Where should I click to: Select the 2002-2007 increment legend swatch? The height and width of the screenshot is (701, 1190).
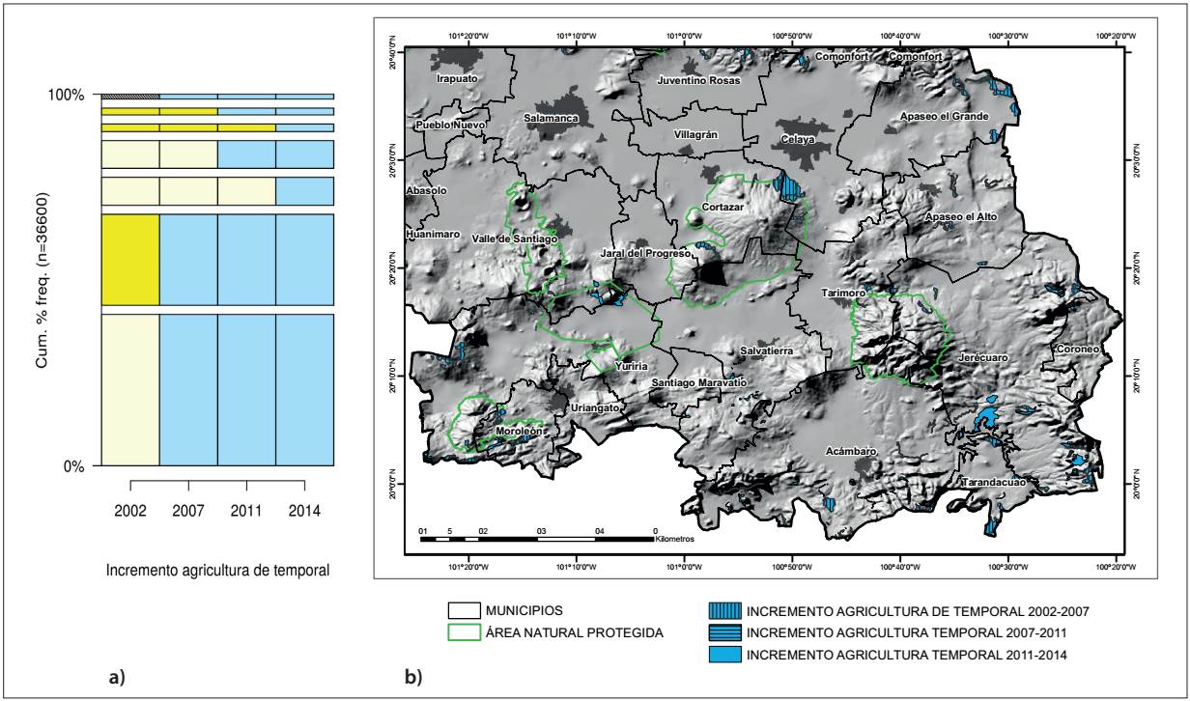click(724, 611)
